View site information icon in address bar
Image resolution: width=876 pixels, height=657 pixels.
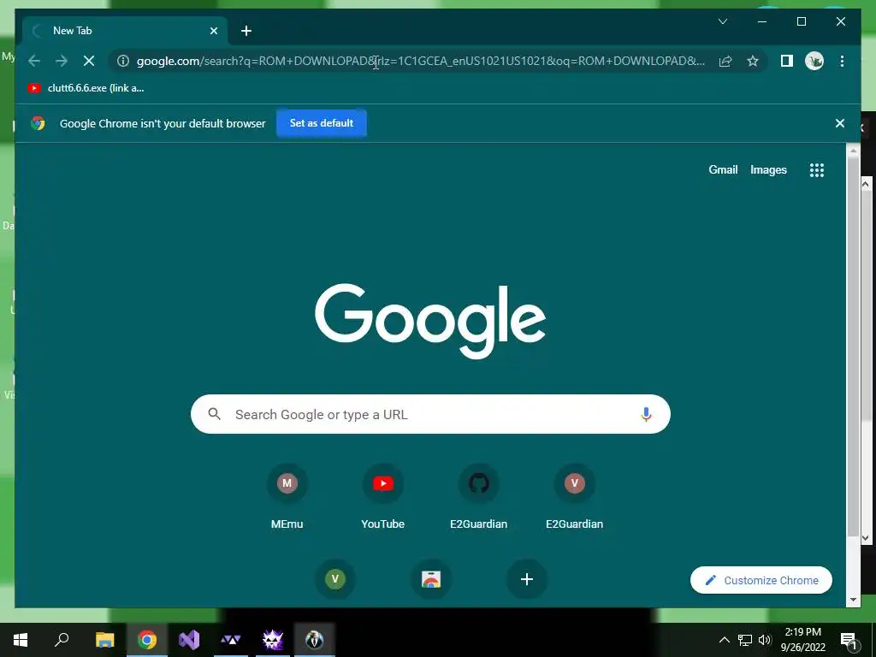click(x=123, y=61)
